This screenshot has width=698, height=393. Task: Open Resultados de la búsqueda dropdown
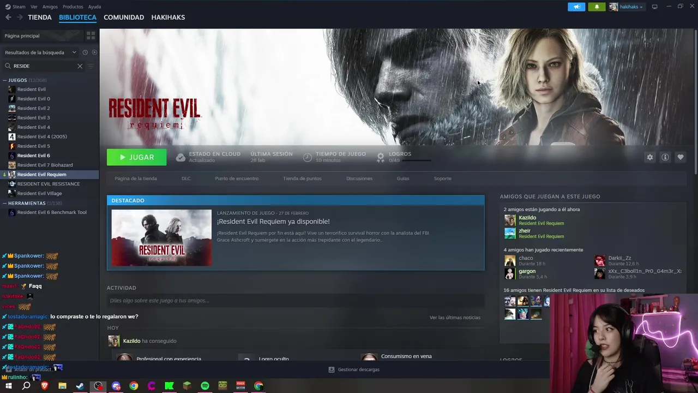(41, 52)
